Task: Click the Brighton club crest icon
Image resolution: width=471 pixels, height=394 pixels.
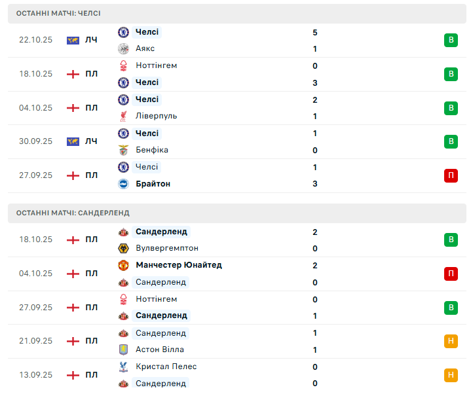Action: (x=123, y=184)
